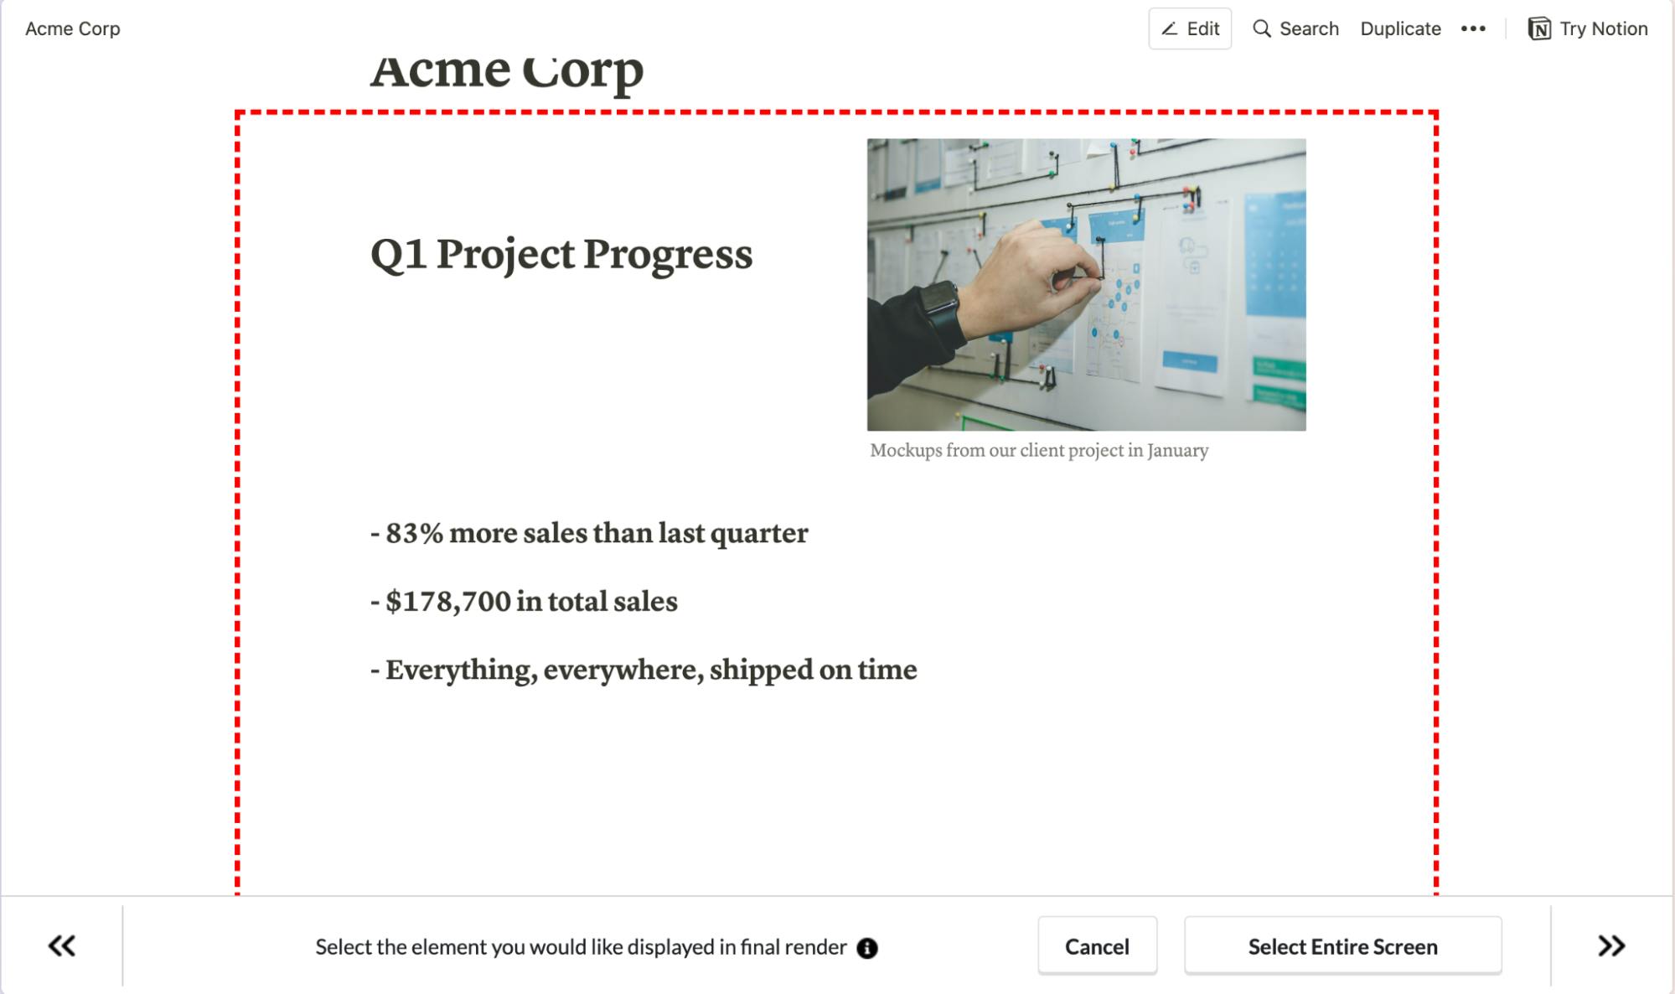Viewport: 1675px width, 994px height.
Task: Select the entire screen option
Action: tap(1342, 947)
